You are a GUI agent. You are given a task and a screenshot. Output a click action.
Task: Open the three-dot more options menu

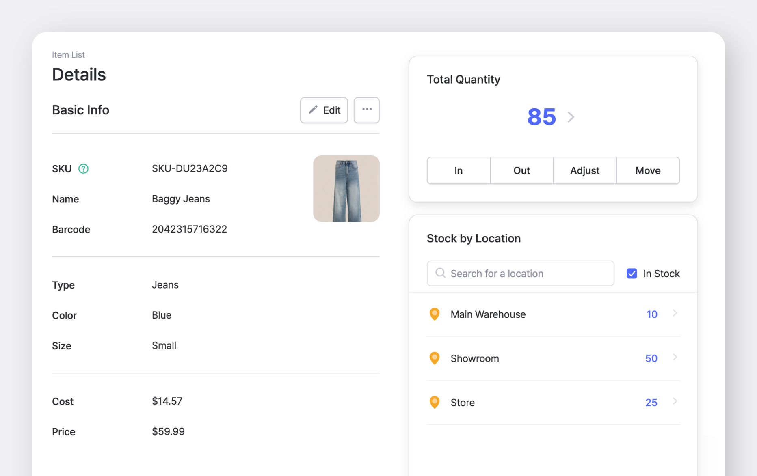point(366,110)
